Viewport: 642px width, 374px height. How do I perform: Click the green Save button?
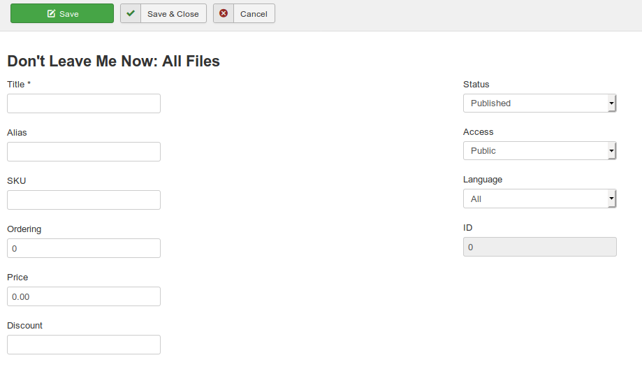coord(62,13)
